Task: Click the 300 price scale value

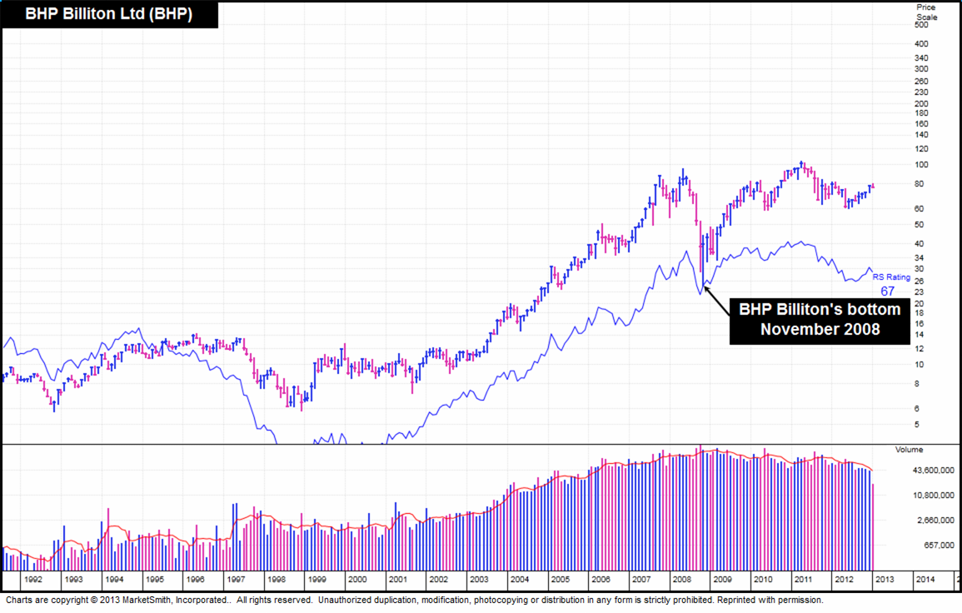Action: point(921,69)
